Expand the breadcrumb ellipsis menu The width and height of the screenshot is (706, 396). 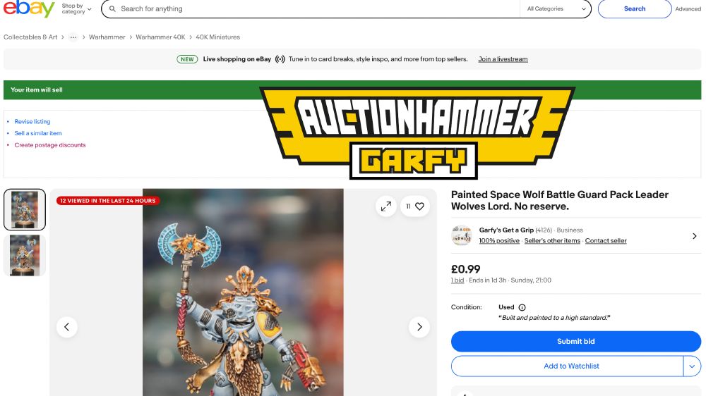73,37
